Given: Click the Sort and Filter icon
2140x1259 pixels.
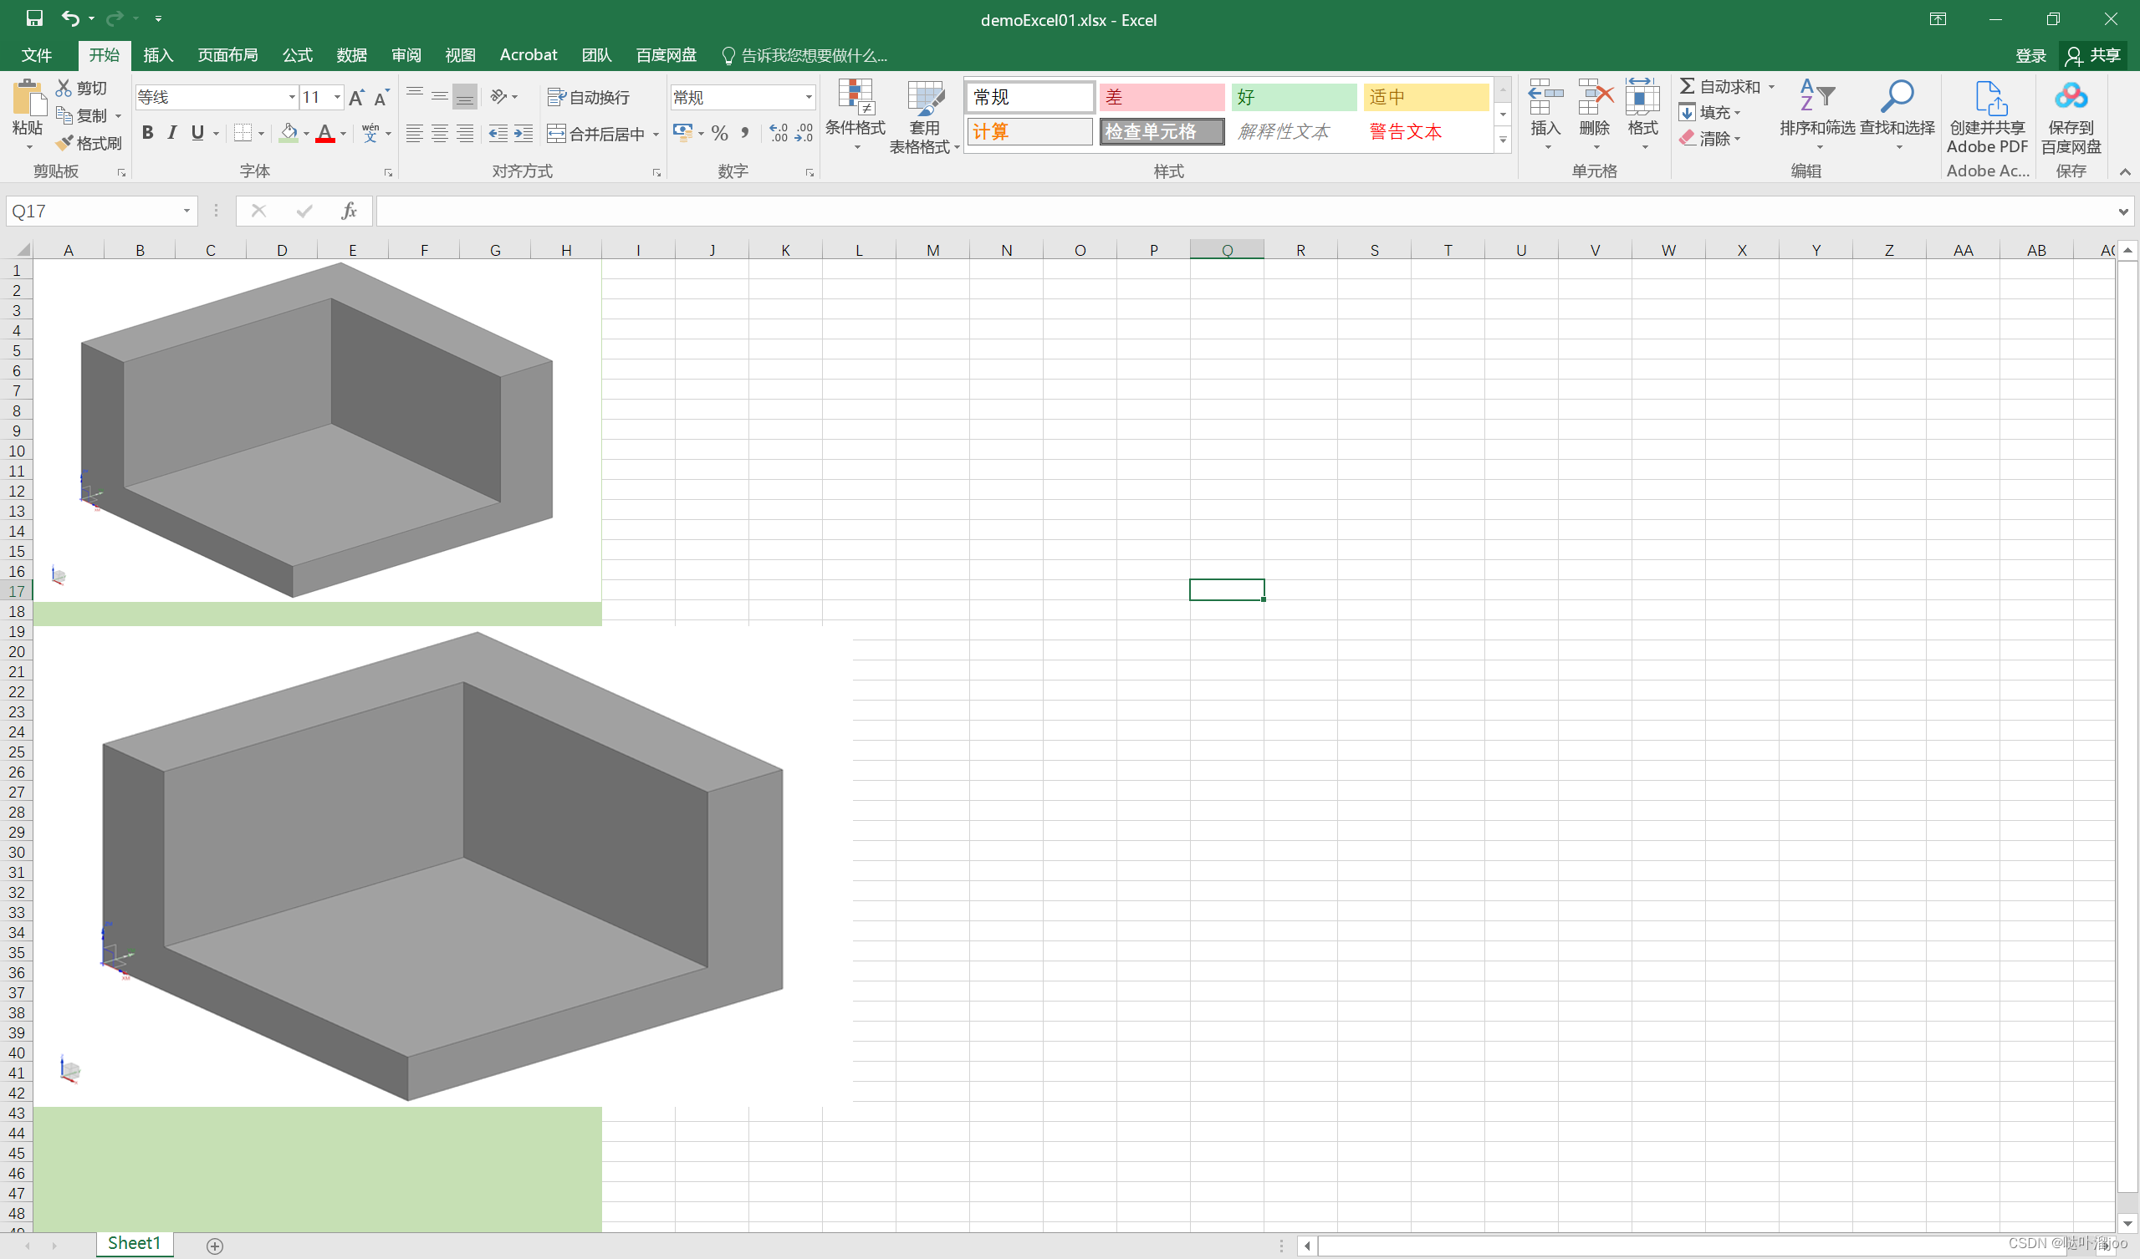Looking at the screenshot, I should pyautogui.click(x=1817, y=98).
